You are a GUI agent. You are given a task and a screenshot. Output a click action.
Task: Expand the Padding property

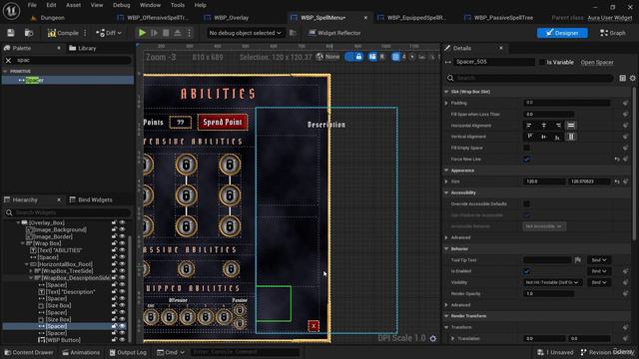coord(446,103)
